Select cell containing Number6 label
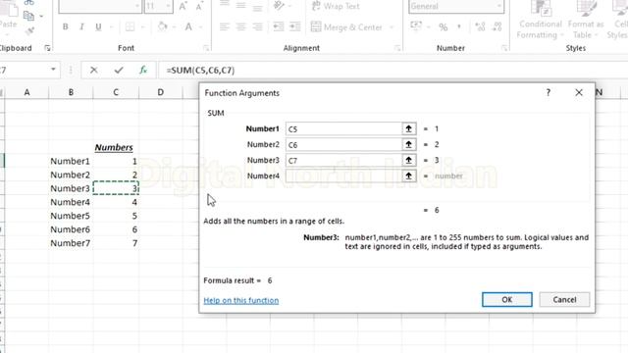 coord(71,229)
